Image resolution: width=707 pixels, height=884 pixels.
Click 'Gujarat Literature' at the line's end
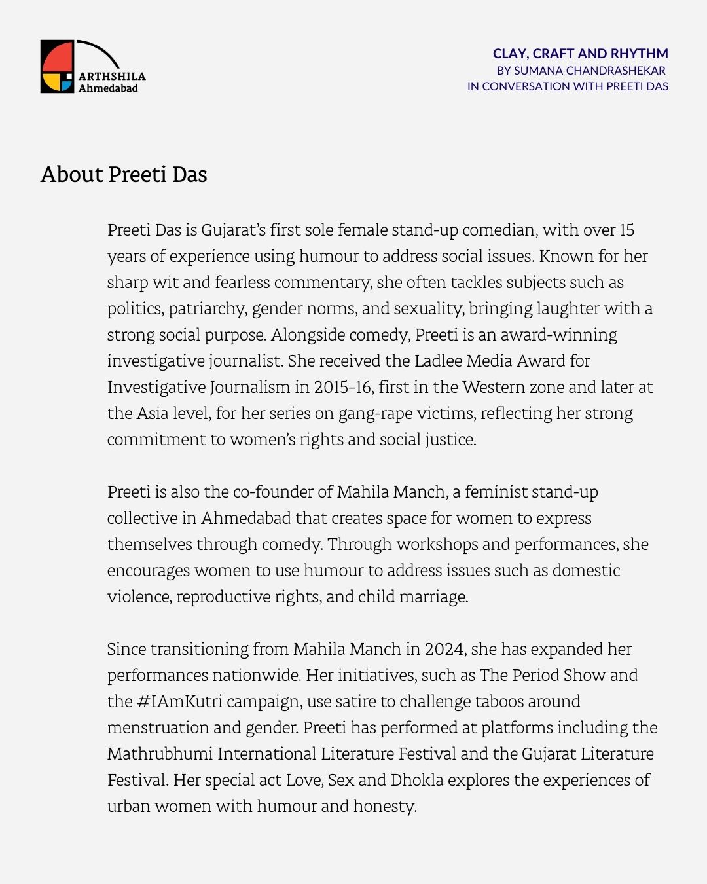click(587, 754)
